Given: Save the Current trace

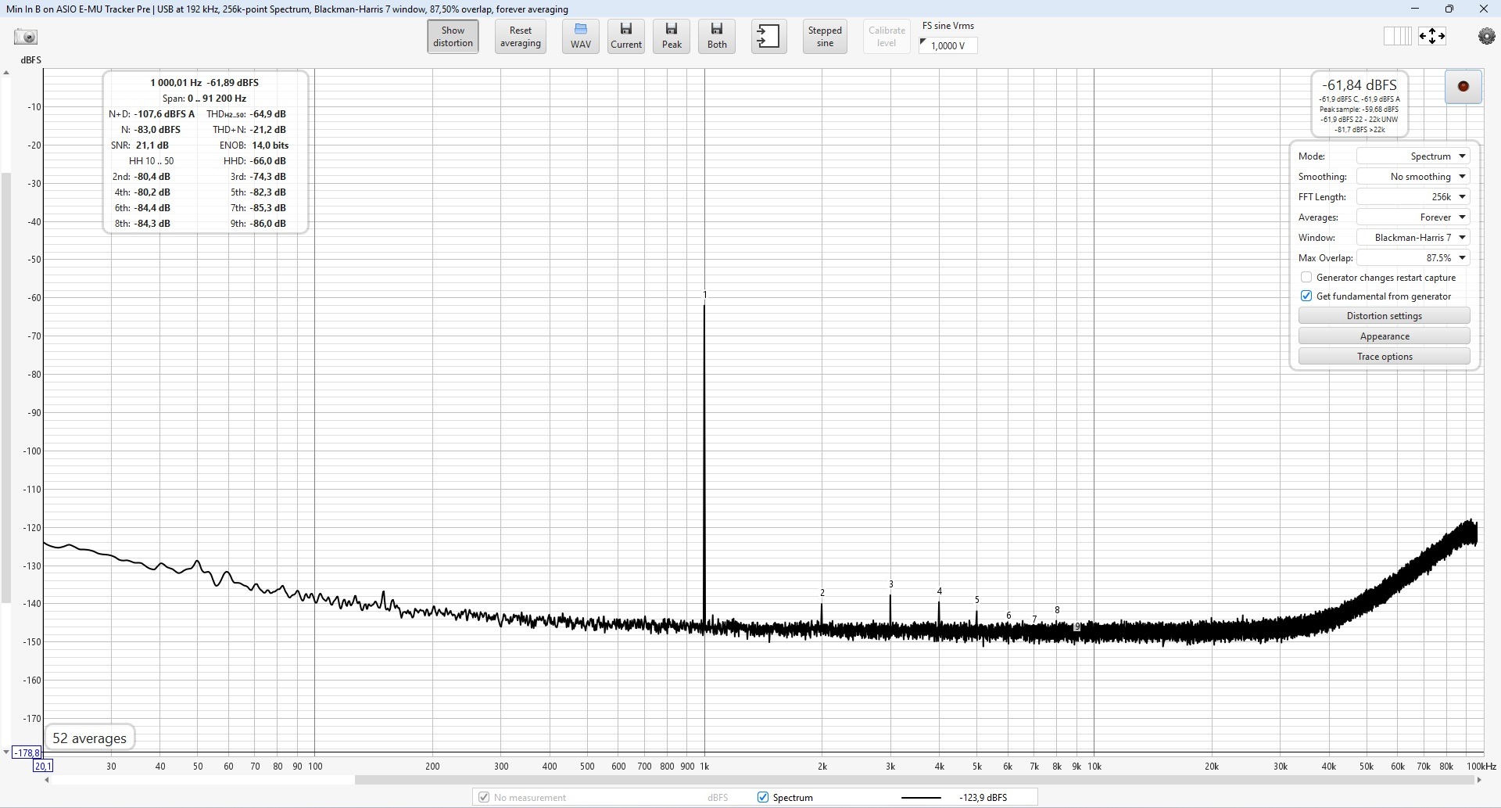Looking at the screenshot, I should (x=626, y=37).
